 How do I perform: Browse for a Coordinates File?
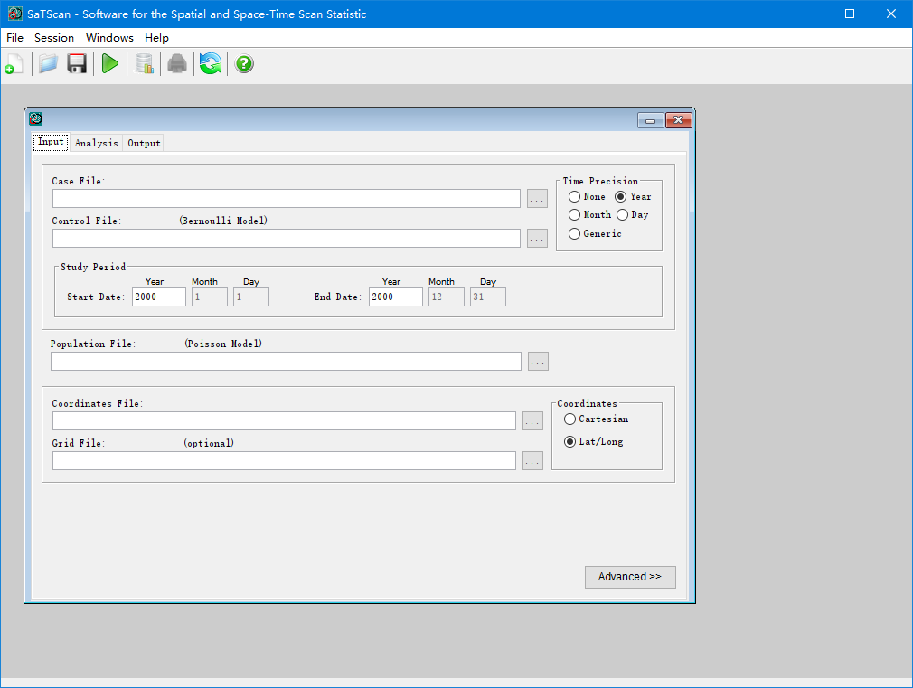pos(532,421)
